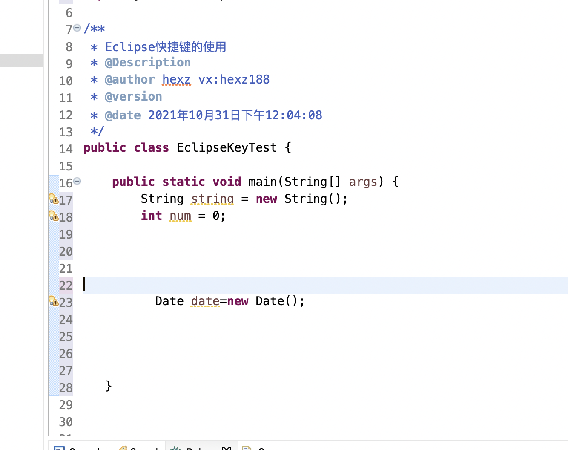Fold the main method at line 16
Viewport: 568px width, 450px height.
[77, 182]
